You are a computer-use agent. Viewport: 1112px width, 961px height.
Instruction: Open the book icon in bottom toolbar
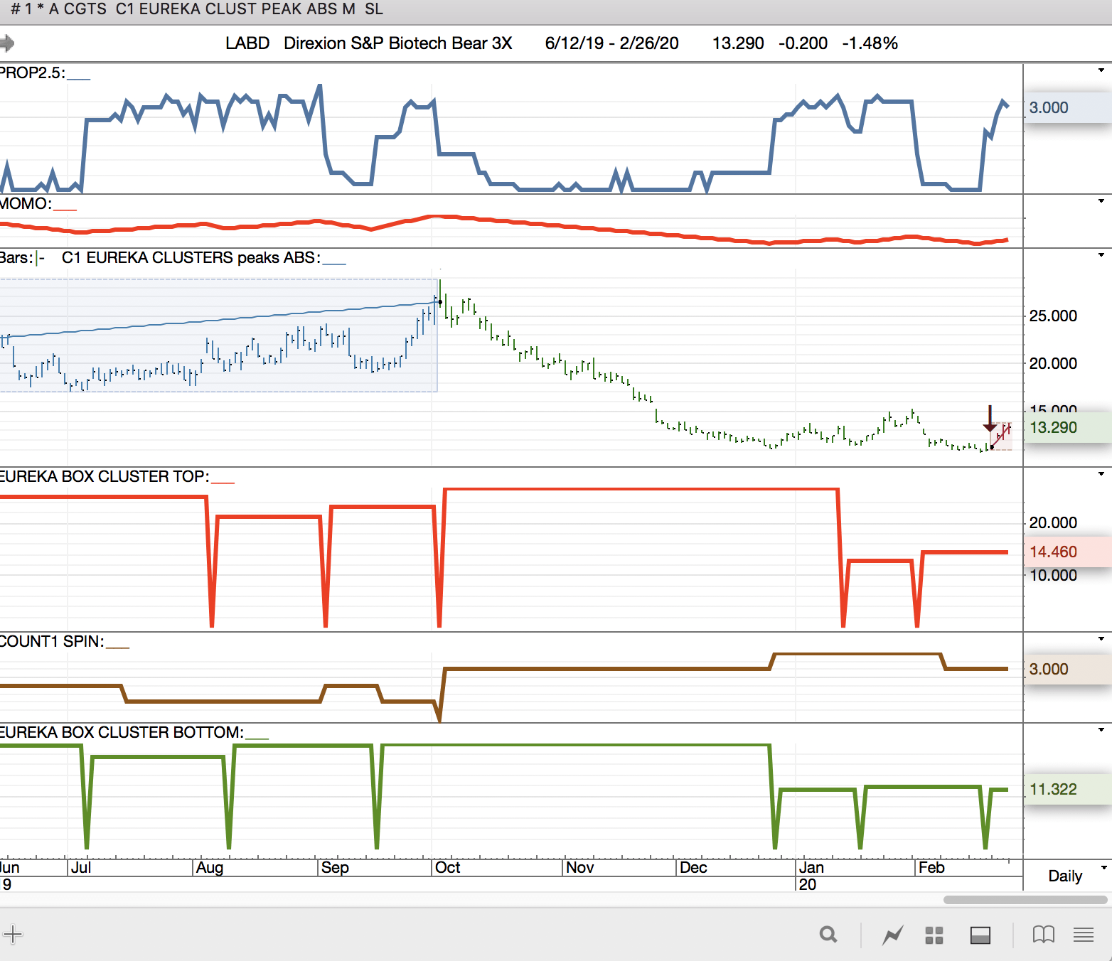click(x=1043, y=935)
